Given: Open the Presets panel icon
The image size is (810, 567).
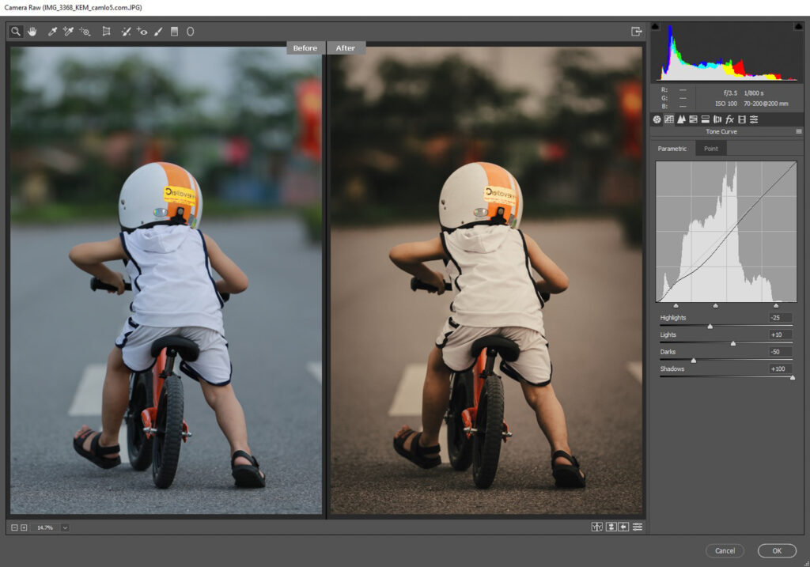Looking at the screenshot, I should point(754,119).
